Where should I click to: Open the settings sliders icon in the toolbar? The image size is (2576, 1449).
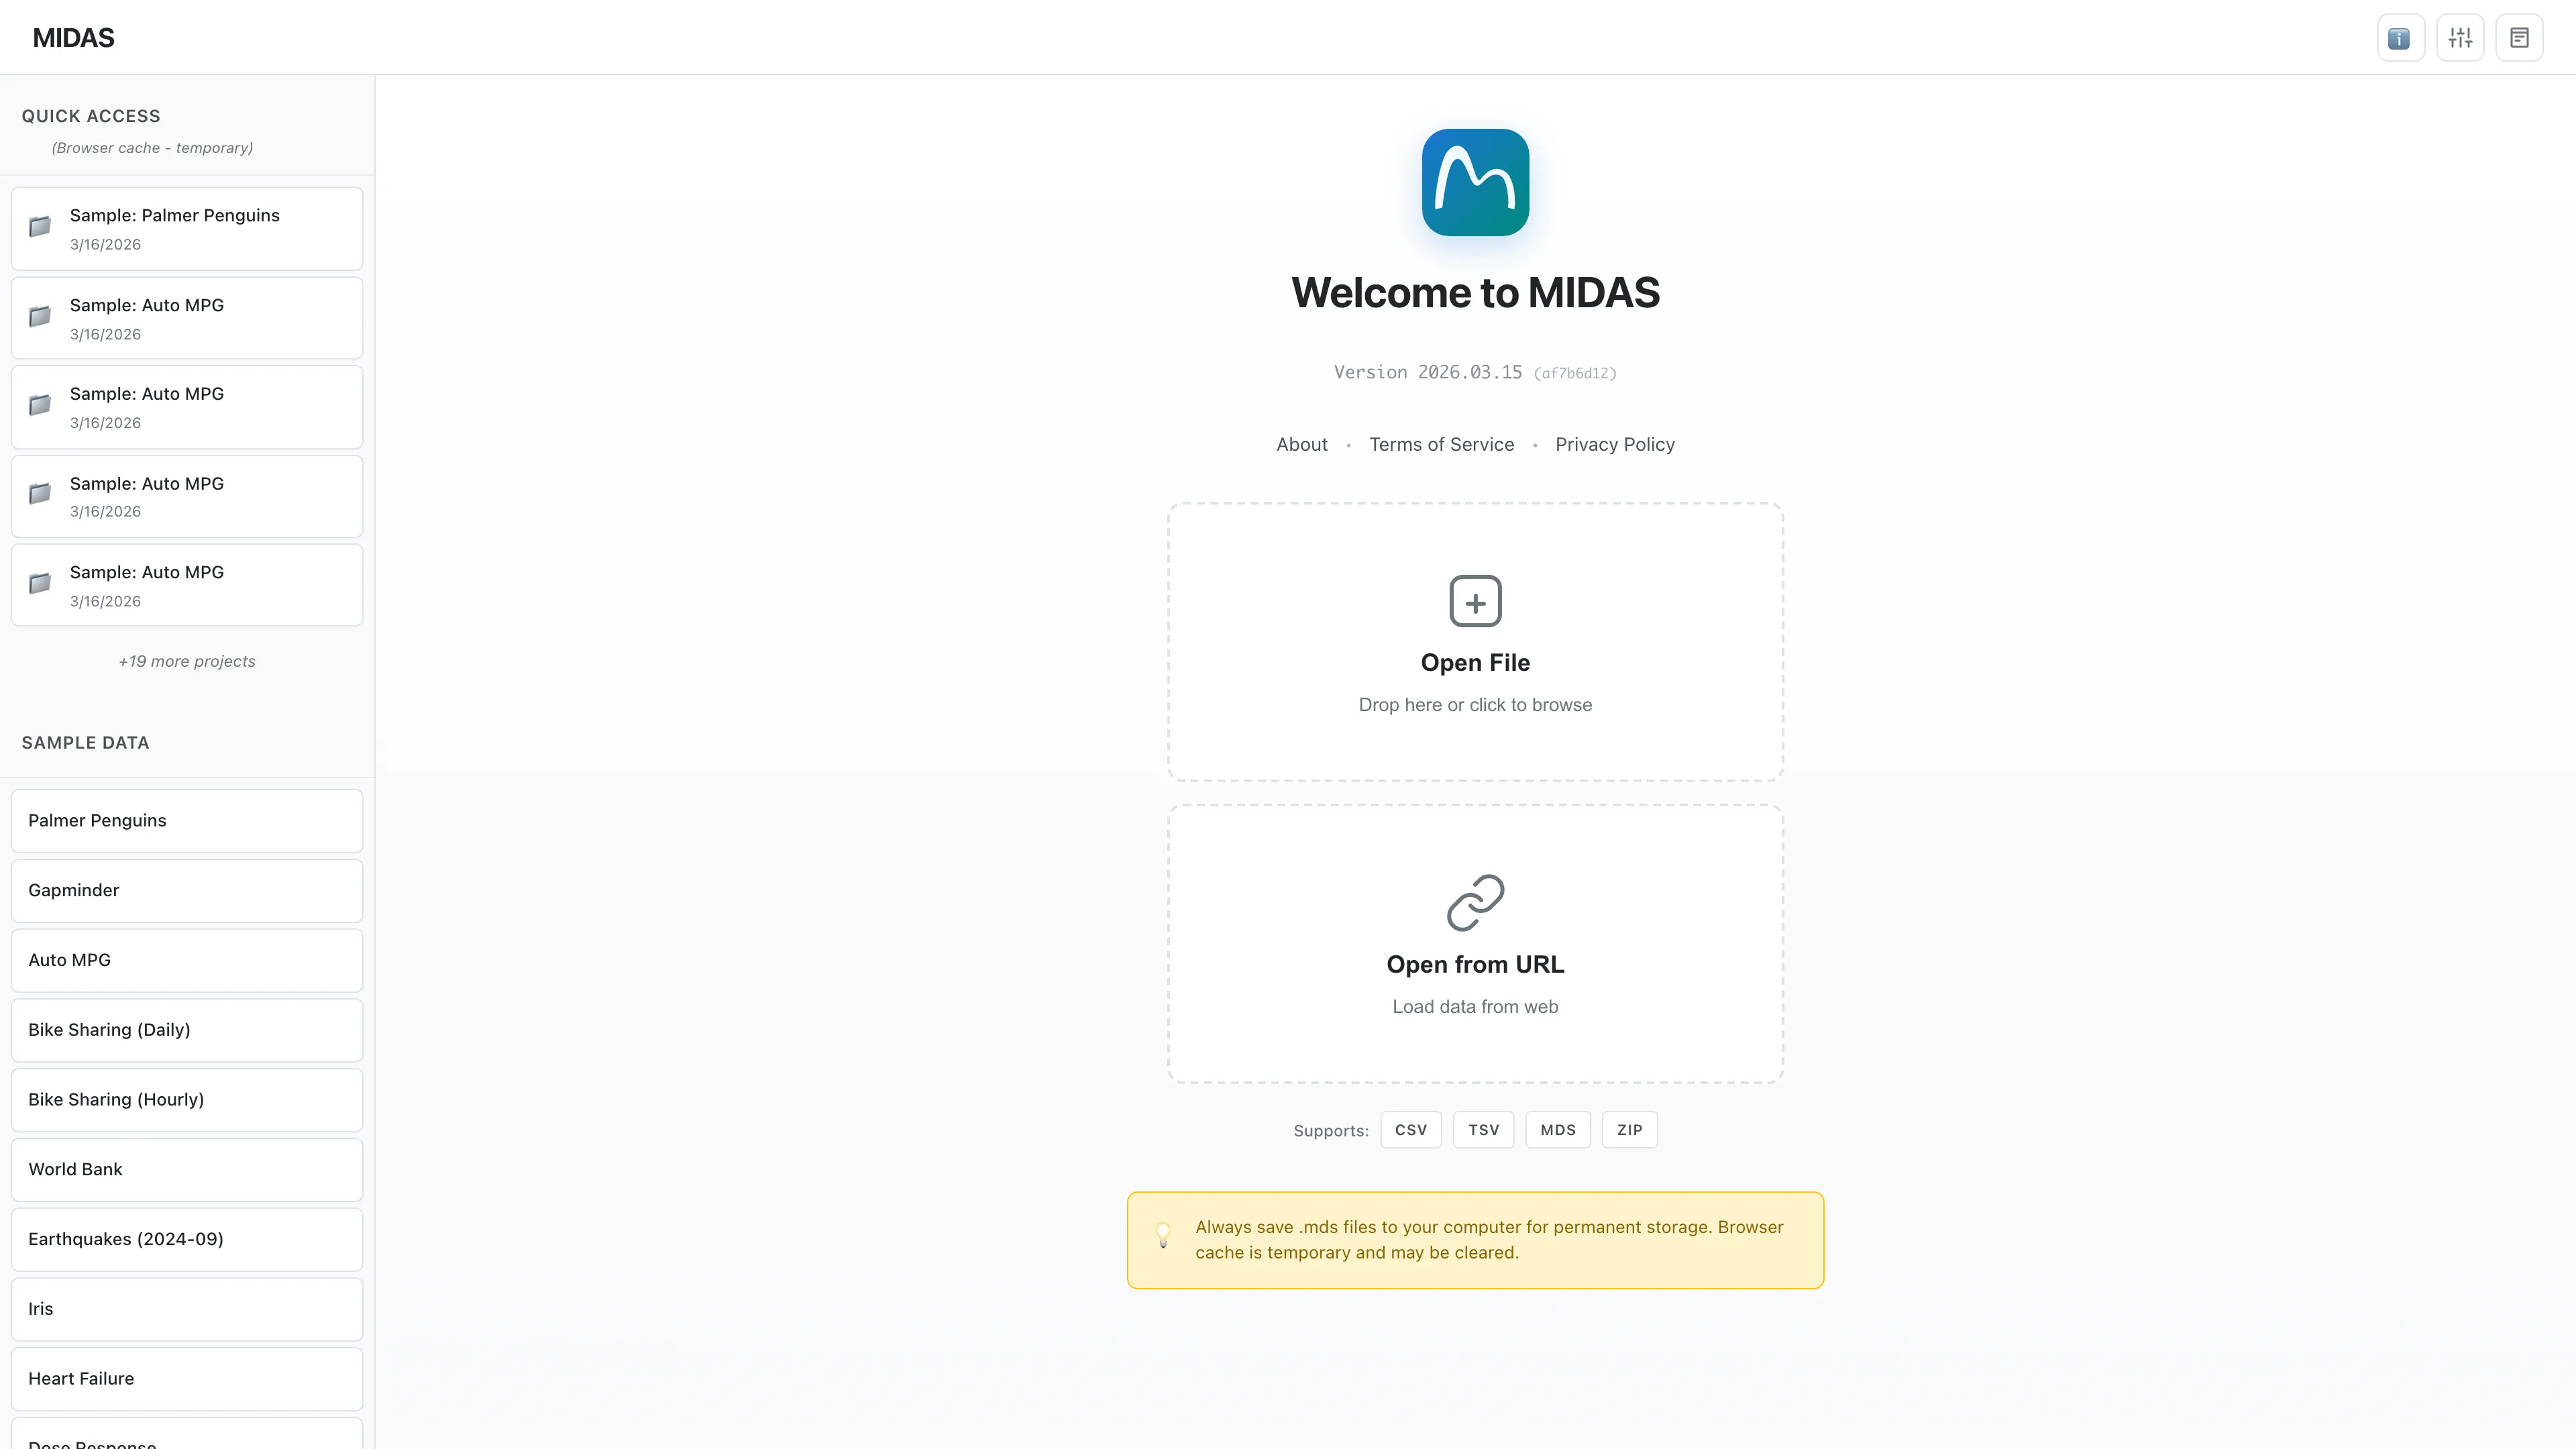click(2460, 37)
